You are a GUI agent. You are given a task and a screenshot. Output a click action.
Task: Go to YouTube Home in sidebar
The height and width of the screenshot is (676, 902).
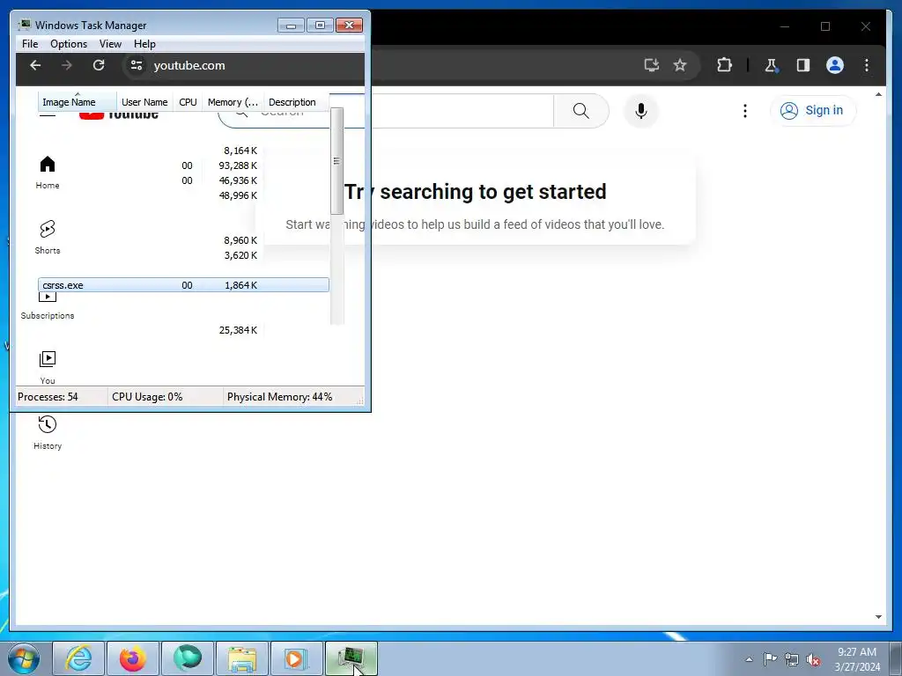48,173
